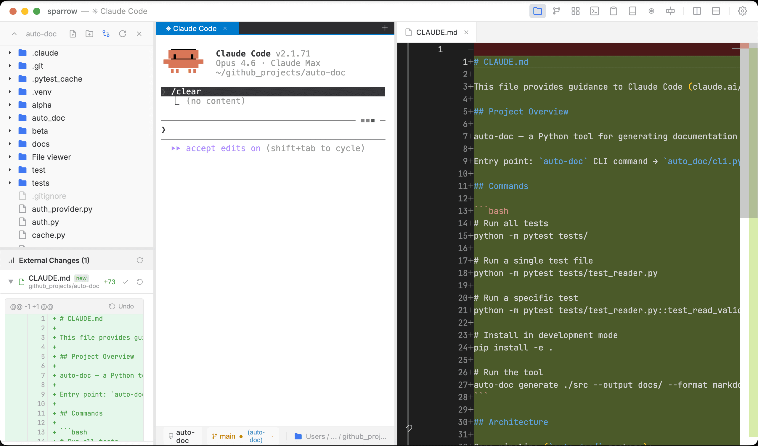Select the git branch graph icon in toolbar
Screen dimensions: 758x446
click(556, 11)
